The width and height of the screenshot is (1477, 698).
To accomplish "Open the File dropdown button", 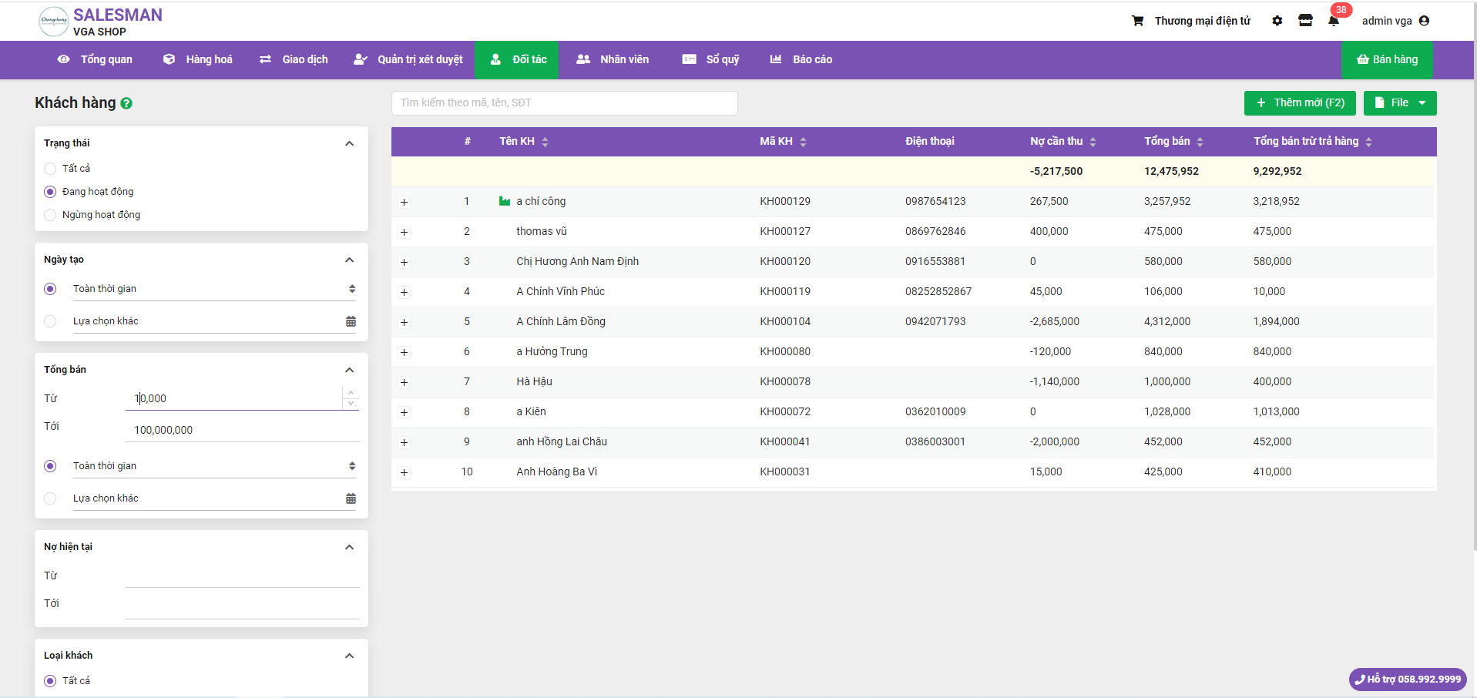I will point(1400,102).
